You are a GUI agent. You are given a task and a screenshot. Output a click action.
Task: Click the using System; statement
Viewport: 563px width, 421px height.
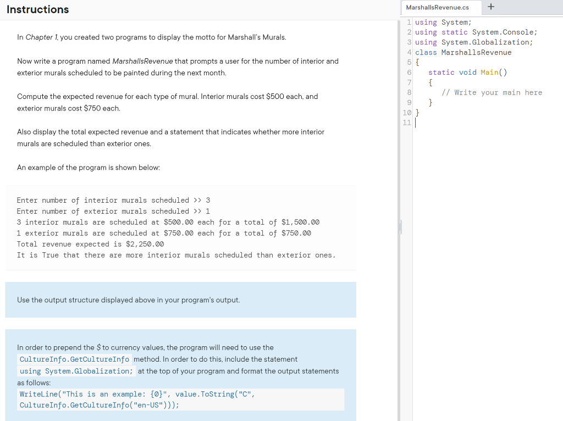(x=445, y=22)
